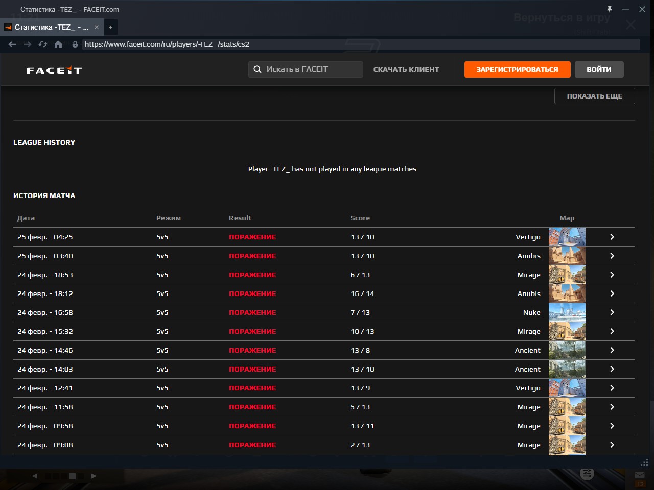The image size is (654, 490).
Task: Open Anubis thumbnail for 18:12 match
Action: [x=567, y=293]
